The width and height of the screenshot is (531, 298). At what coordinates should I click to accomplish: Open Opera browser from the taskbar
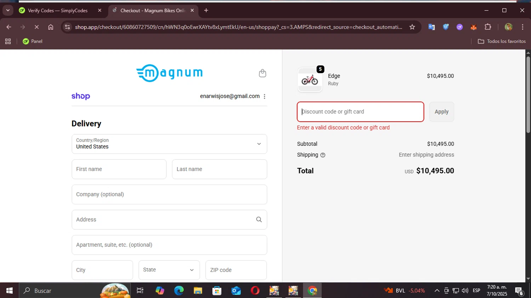tap(255, 291)
